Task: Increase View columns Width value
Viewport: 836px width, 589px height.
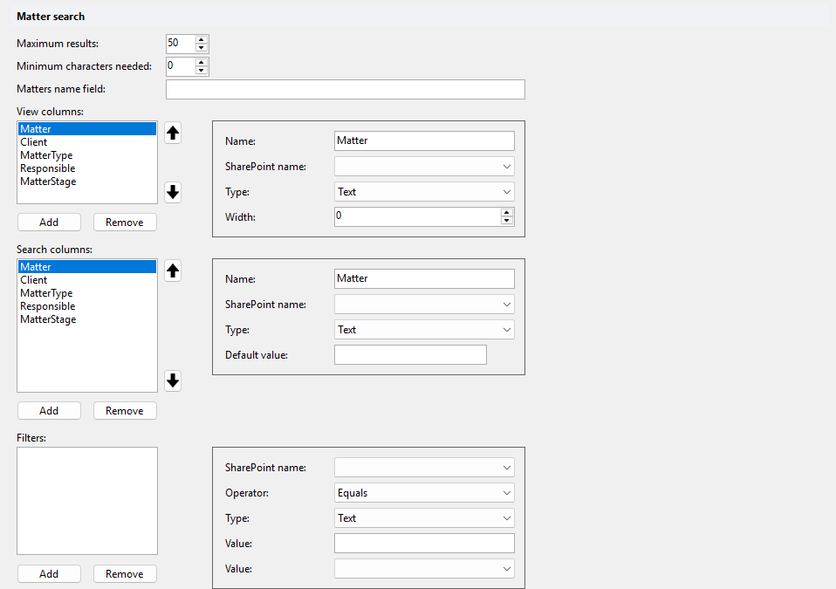Action: point(506,213)
